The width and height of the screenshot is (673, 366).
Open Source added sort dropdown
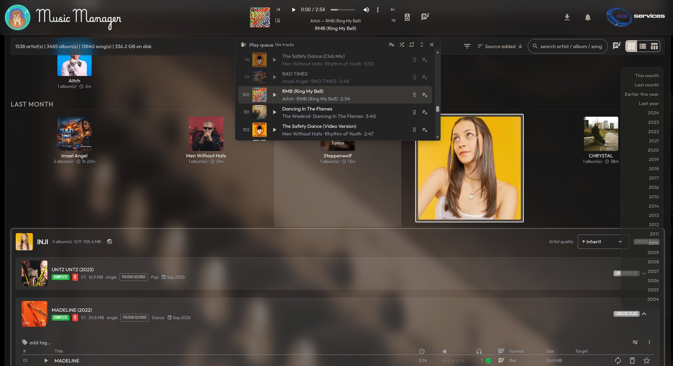pos(496,46)
